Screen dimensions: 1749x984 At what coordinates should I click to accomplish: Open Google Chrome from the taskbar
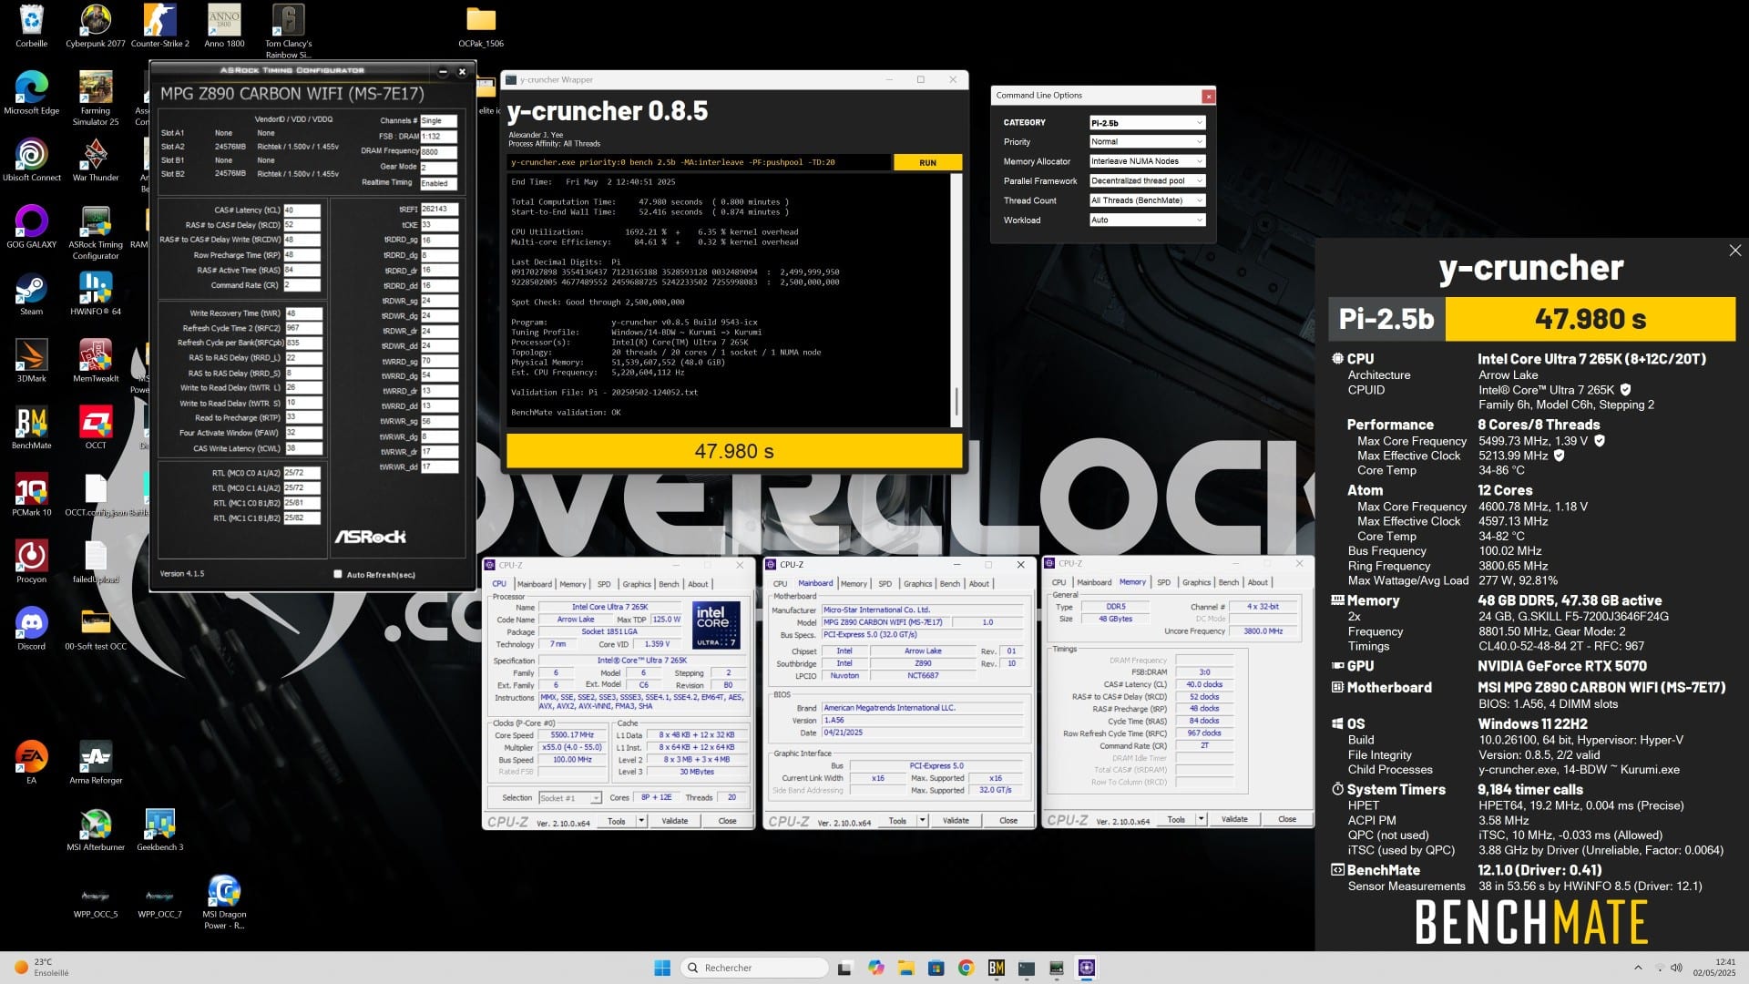pyautogui.click(x=966, y=968)
